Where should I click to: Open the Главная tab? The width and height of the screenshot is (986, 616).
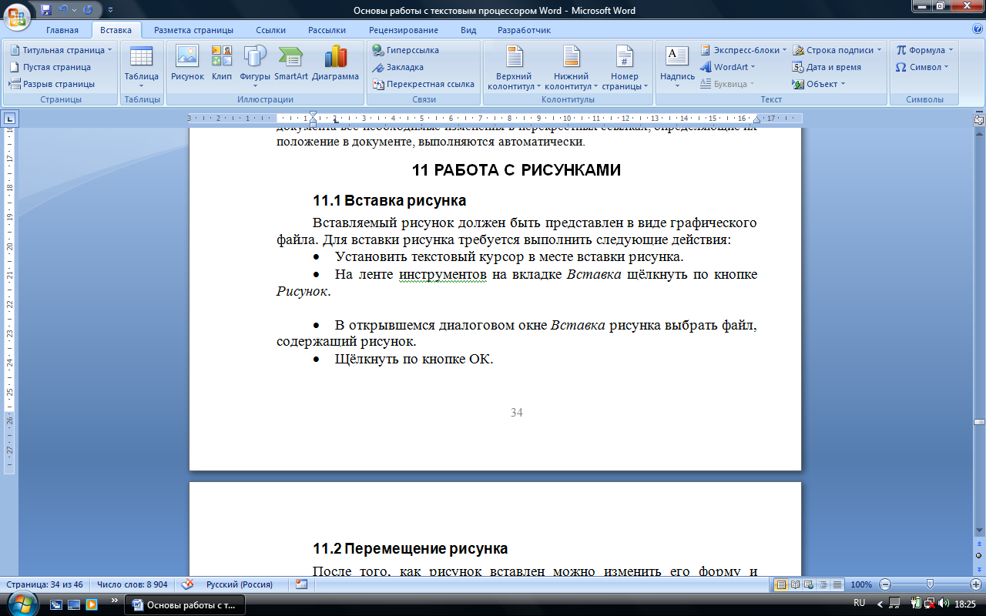click(x=62, y=30)
